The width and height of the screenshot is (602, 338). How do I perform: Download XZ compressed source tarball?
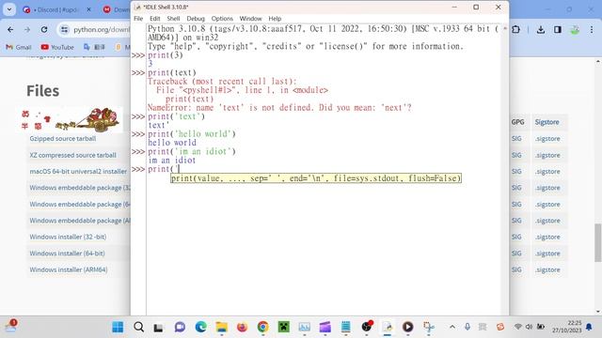tap(73, 155)
